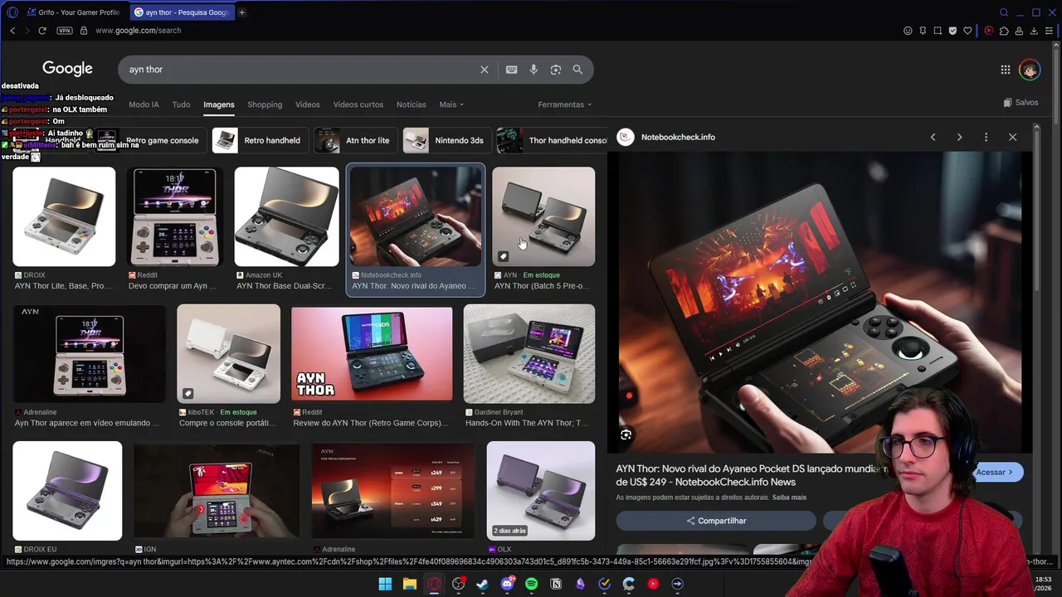The image size is (1062, 597).
Task: Open Notion from the taskbar
Action: (x=556, y=584)
